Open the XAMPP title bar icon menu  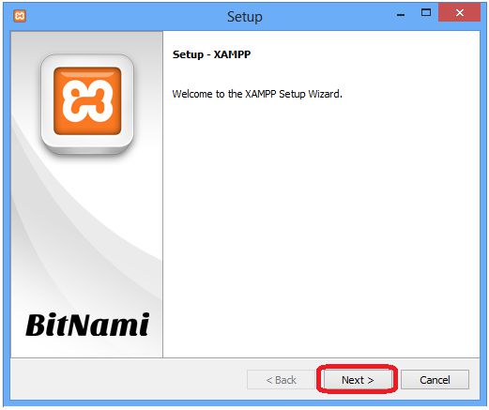pyautogui.click(x=20, y=16)
